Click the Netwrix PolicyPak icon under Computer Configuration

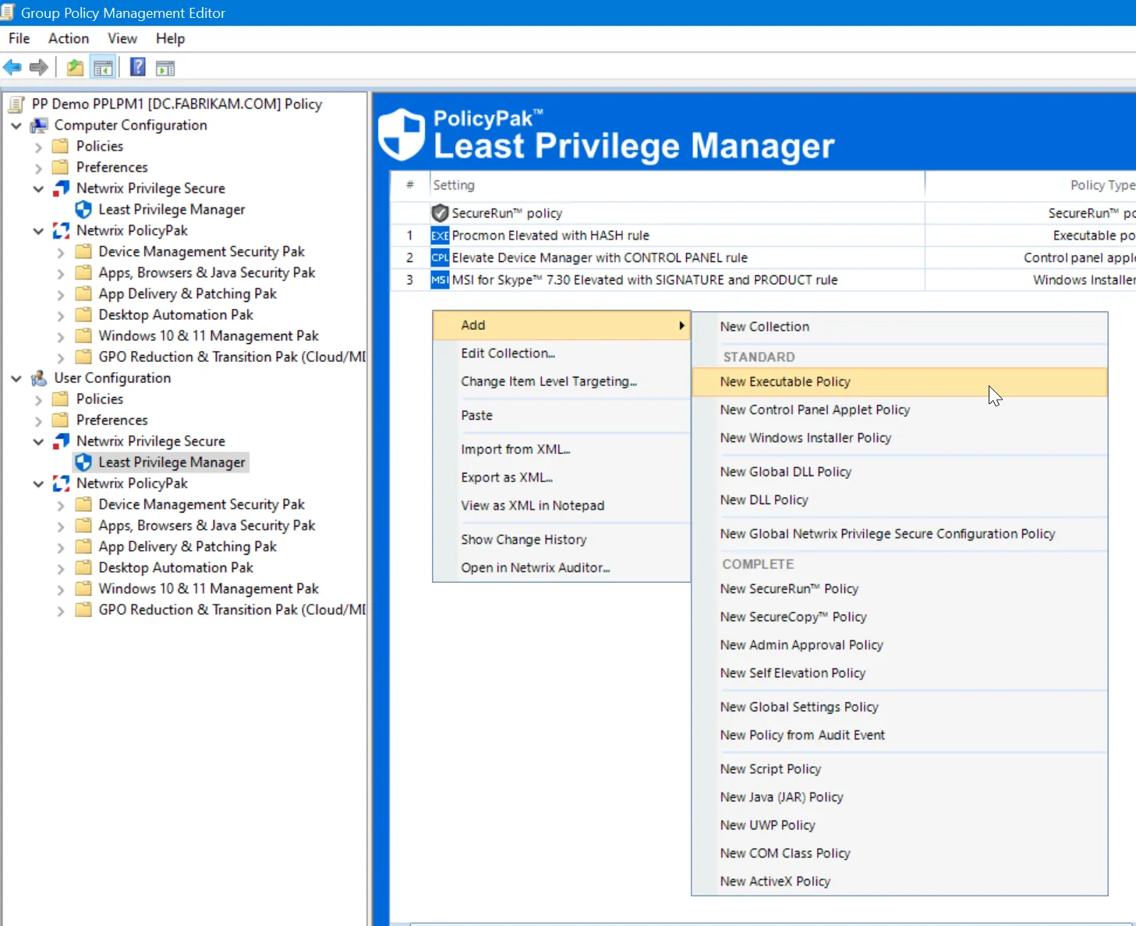point(61,230)
